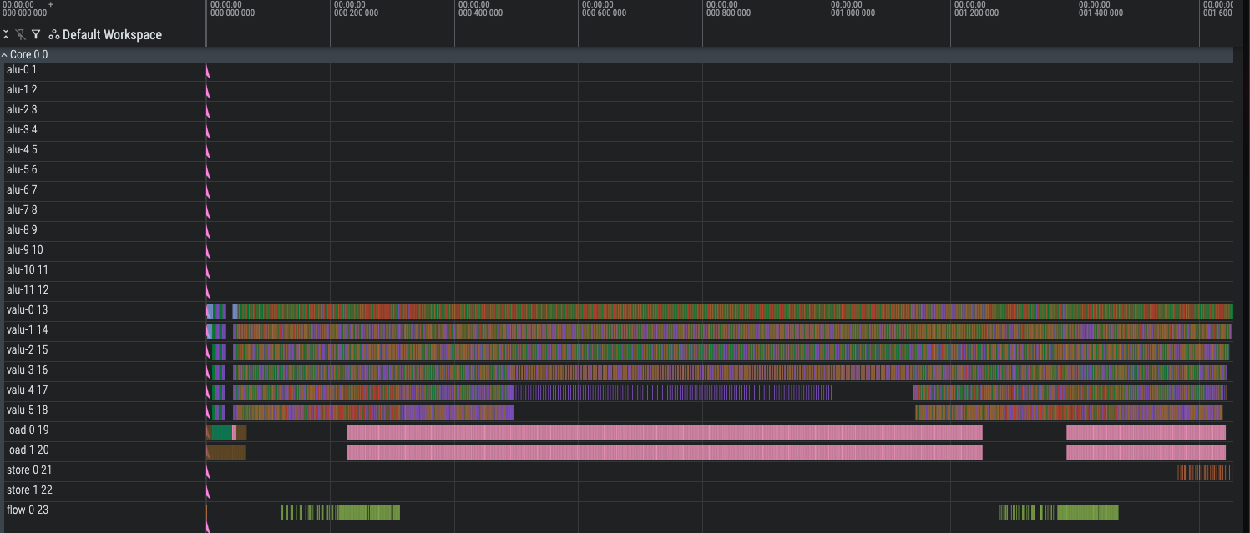
Task: Click the vertical scrollbar on the right edge
Action: tap(1245, 250)
